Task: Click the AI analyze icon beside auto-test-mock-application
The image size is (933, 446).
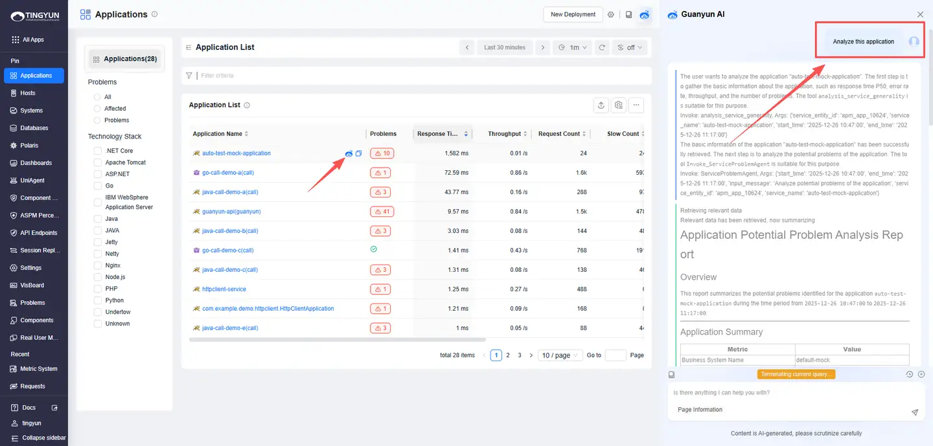Action: pos(349,153)
